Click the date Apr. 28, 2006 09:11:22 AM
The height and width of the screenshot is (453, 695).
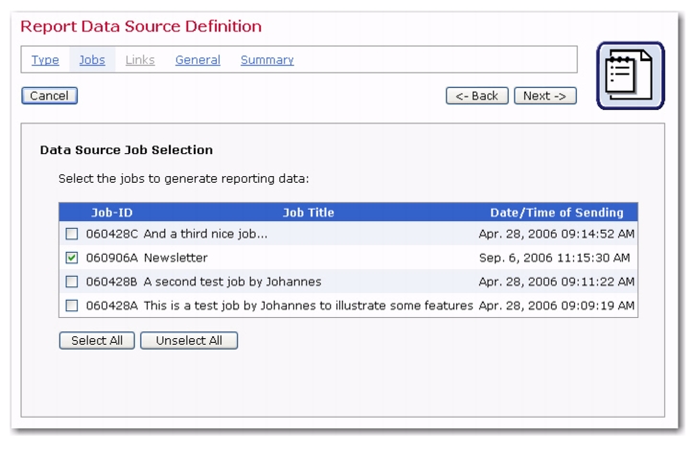(557, 282)
